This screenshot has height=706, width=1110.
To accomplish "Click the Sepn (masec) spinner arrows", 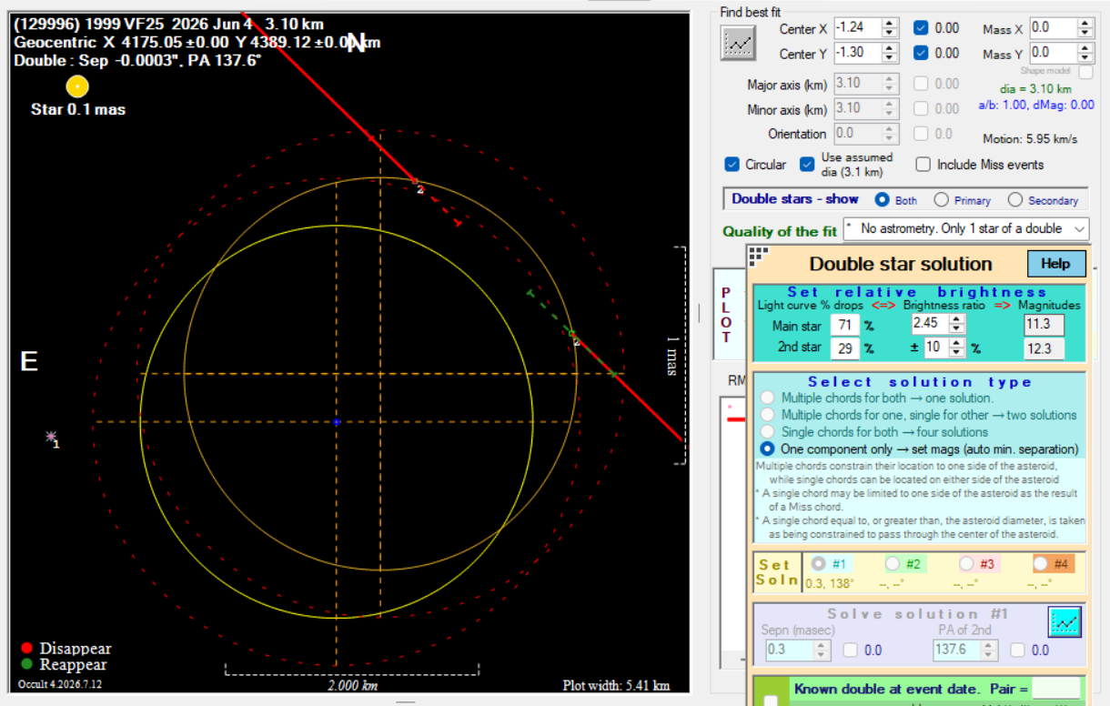I will coord(822,651).
